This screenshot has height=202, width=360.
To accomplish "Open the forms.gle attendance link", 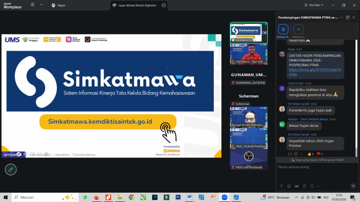I will click(x=315, y=72).
